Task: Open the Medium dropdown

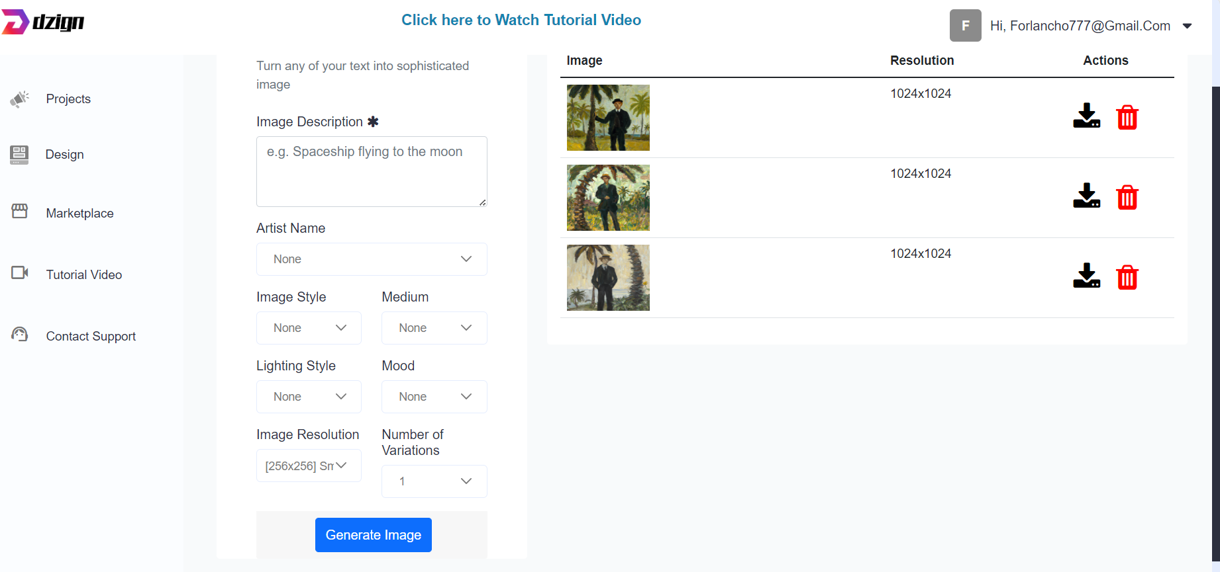Action: 434,328
